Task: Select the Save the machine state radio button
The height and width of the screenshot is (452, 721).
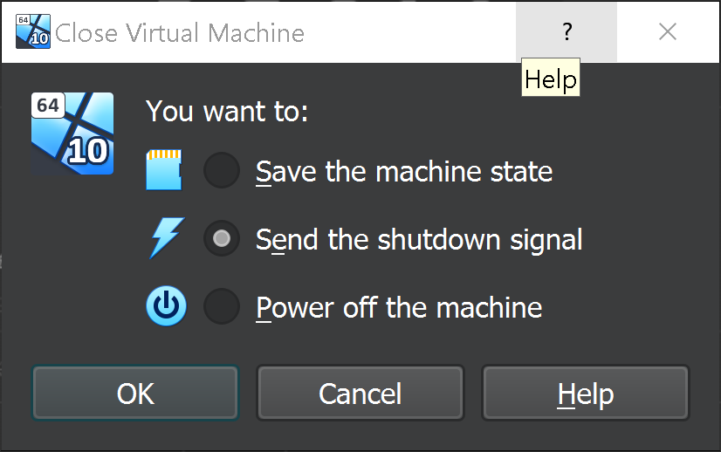Action: pos(222,170)
